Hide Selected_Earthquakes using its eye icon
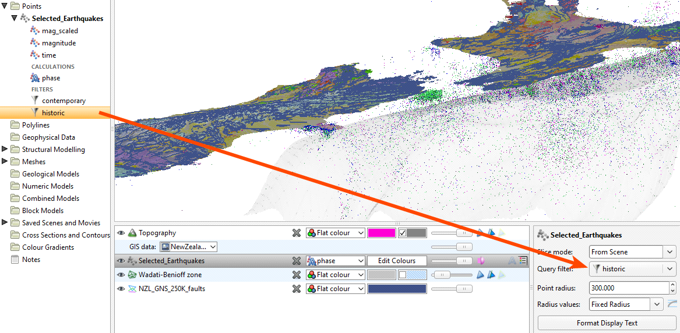The height and width of the screenshot is (333, 680). point(121,261)
